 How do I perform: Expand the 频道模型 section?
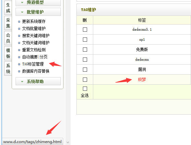coord(38,3)
